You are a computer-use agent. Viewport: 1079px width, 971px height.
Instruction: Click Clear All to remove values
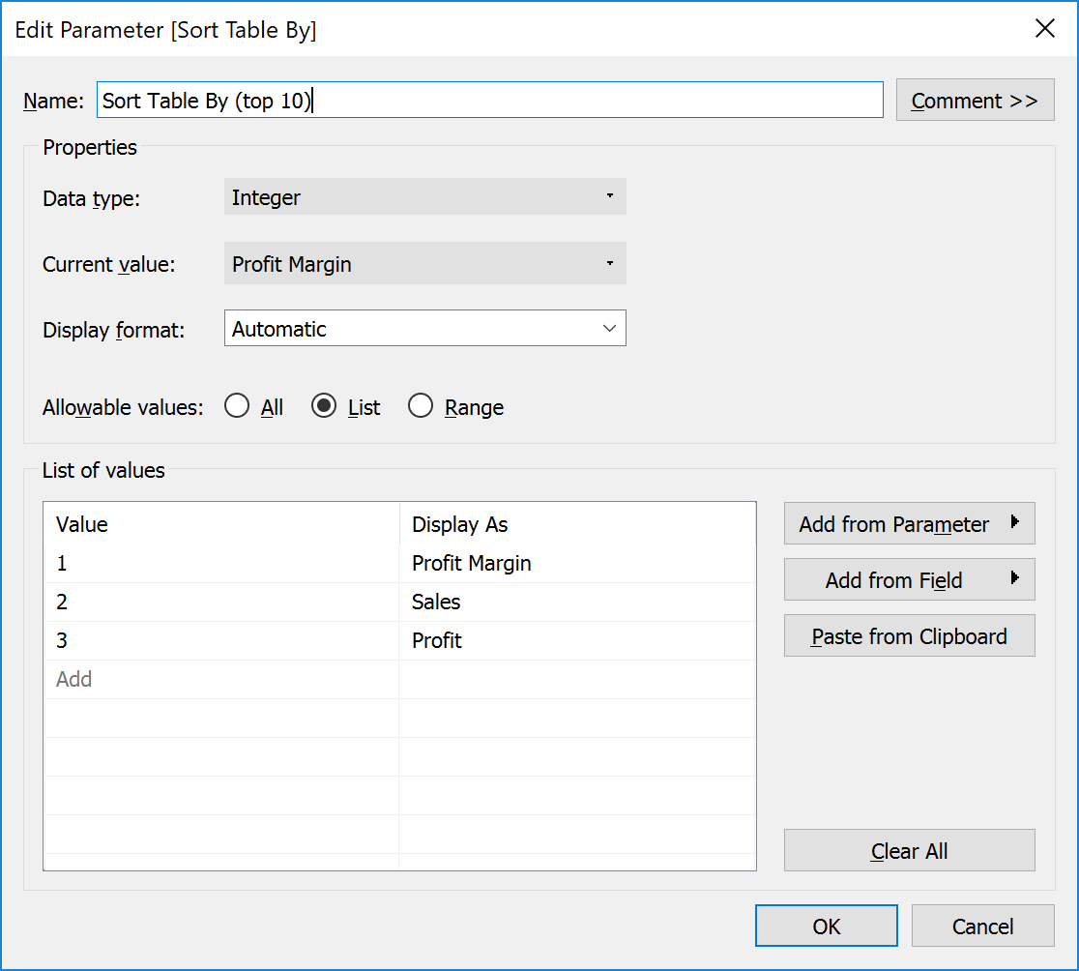[909, 850]
